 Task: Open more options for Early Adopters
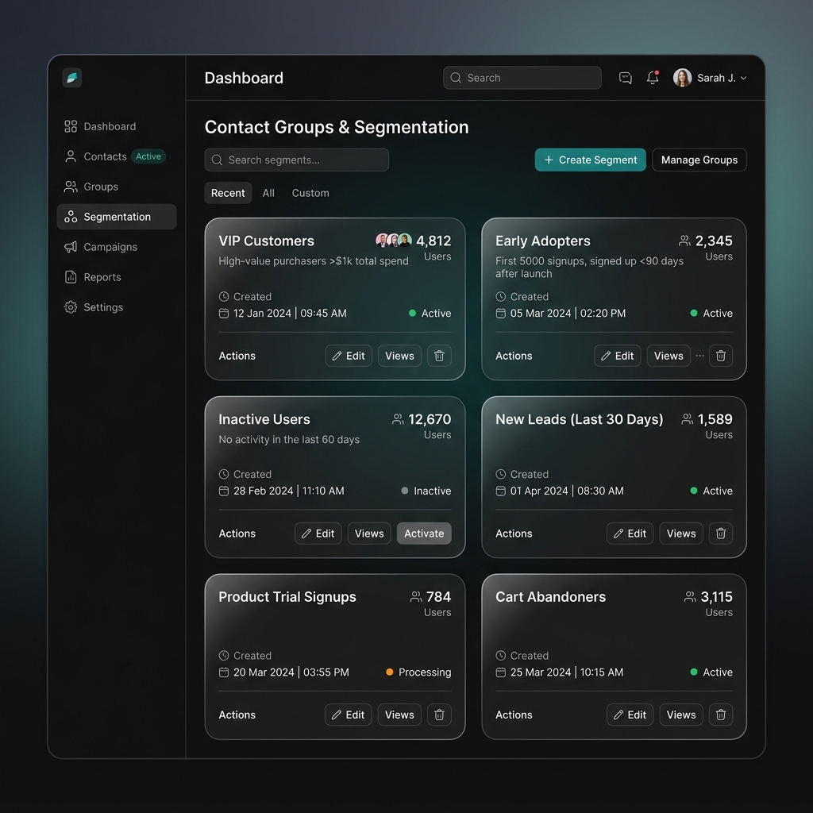point(700,356)
